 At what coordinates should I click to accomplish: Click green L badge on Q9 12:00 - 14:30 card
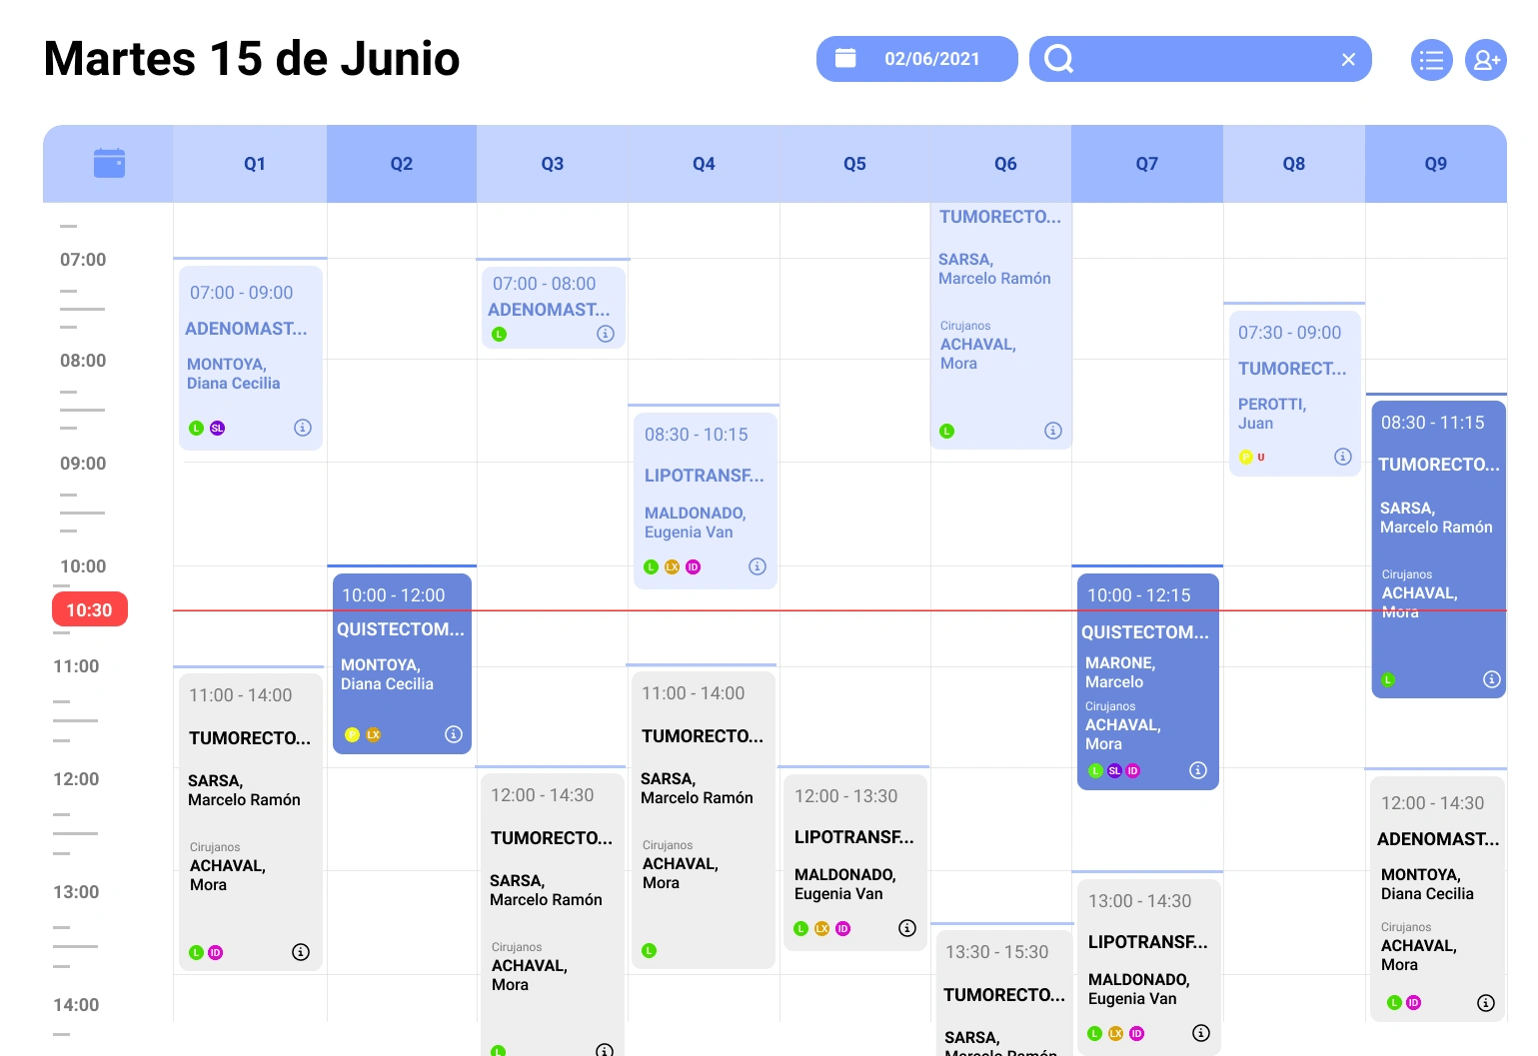click(1394, 1002)
